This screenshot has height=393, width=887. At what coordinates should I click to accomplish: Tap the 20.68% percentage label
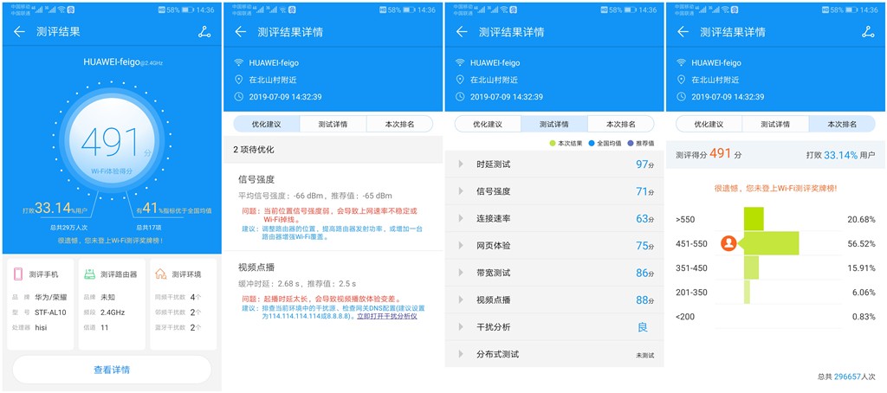coord(861,219)
